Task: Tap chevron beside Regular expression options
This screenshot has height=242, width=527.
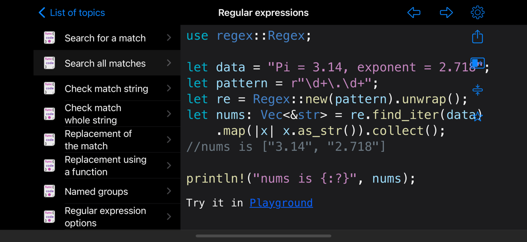Action: pyautogui.click(x=169, y=216)
